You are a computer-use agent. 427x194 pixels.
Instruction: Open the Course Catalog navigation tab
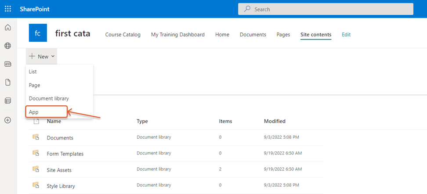[123, 35]
